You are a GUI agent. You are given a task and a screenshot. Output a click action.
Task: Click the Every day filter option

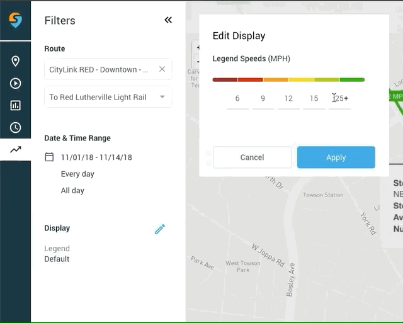pos(77,174)
